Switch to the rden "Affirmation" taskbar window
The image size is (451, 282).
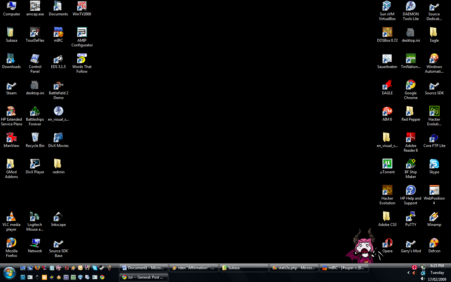[x=194, y=268]
